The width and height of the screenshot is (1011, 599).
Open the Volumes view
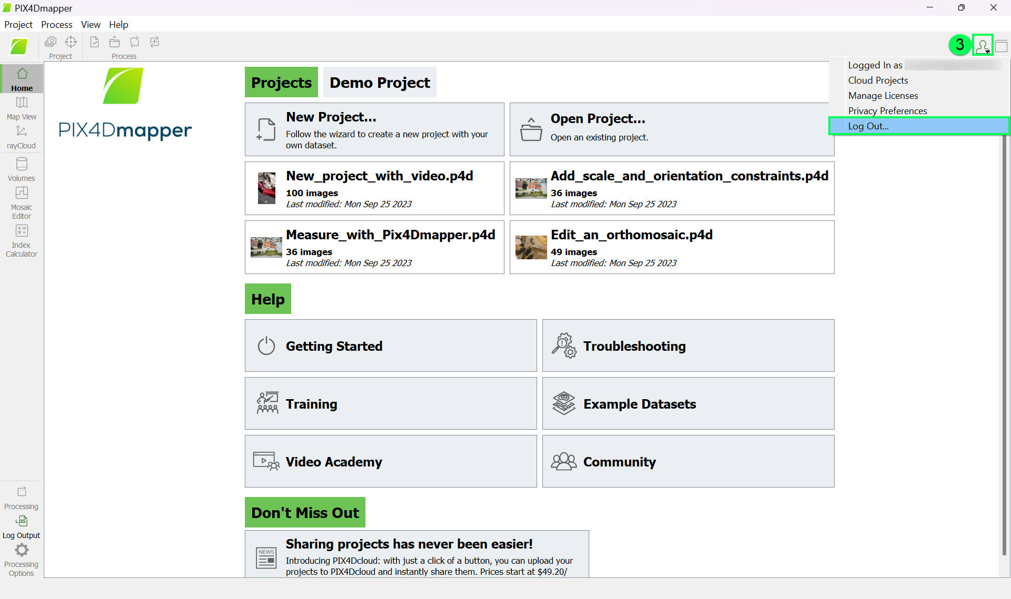point(22,169)
